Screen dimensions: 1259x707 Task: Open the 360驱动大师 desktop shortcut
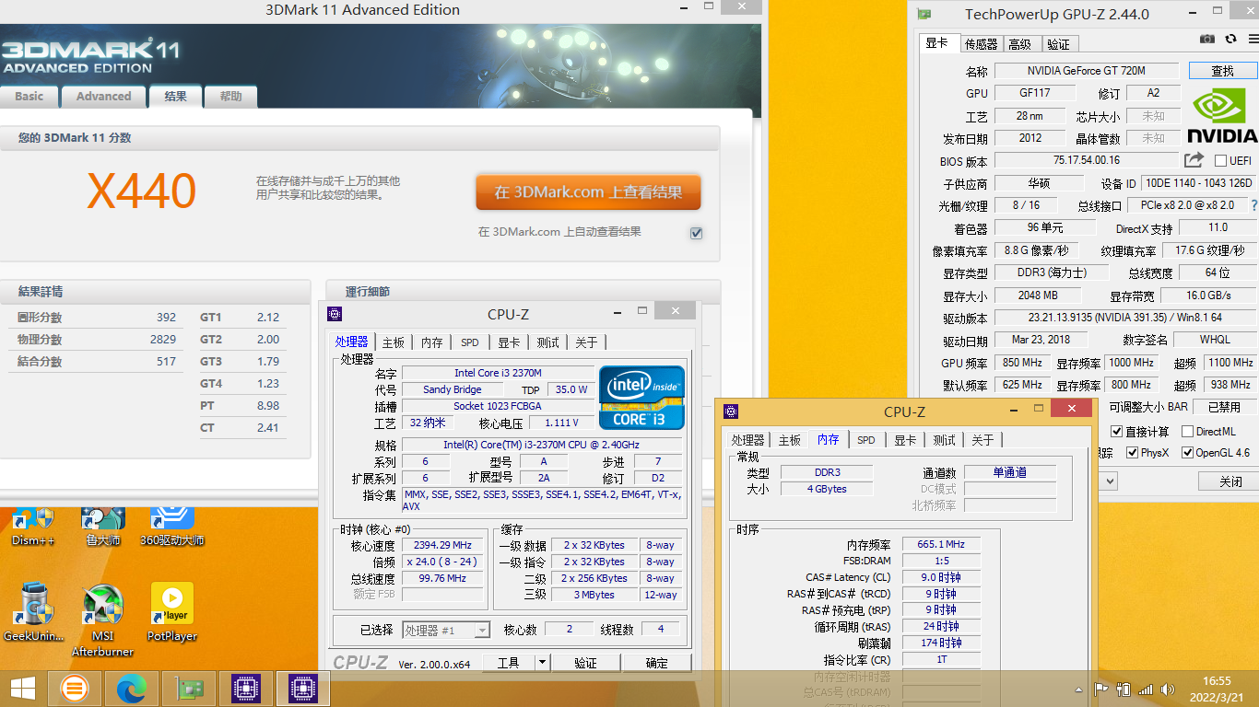[x=172, y=526]
